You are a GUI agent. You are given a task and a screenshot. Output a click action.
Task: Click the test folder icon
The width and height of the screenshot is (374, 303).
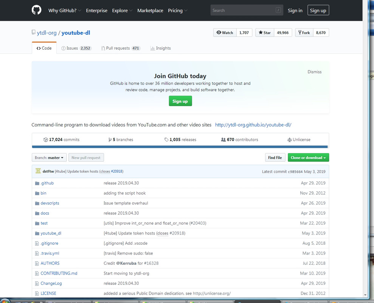pyautogui.click(x=37, y=223)
